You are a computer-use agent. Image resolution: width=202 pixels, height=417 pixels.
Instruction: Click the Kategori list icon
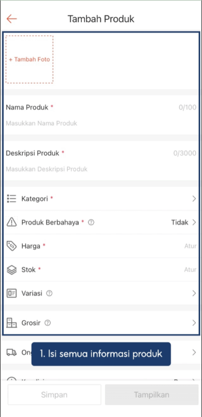pyautogui.click(x=12, y=199)
